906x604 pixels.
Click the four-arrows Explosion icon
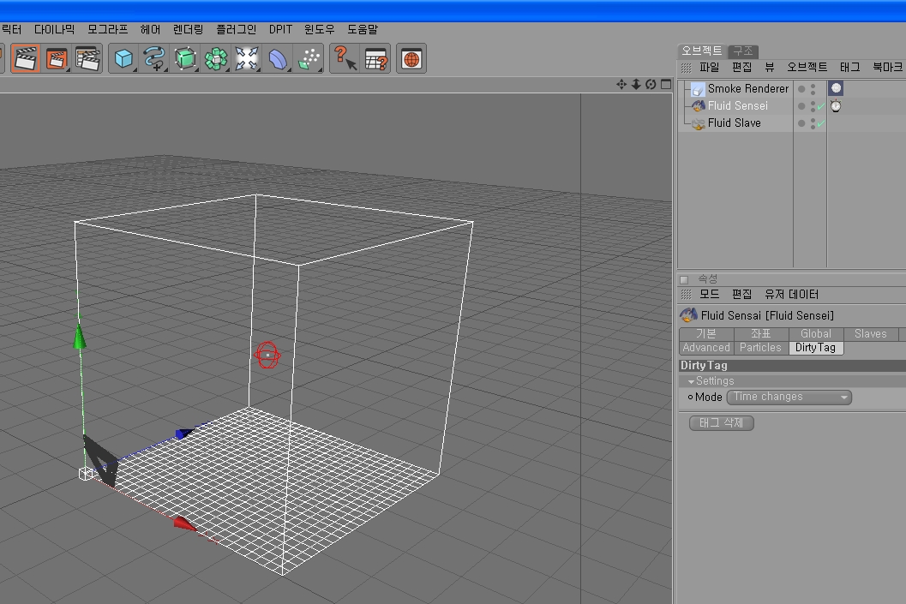246,58
